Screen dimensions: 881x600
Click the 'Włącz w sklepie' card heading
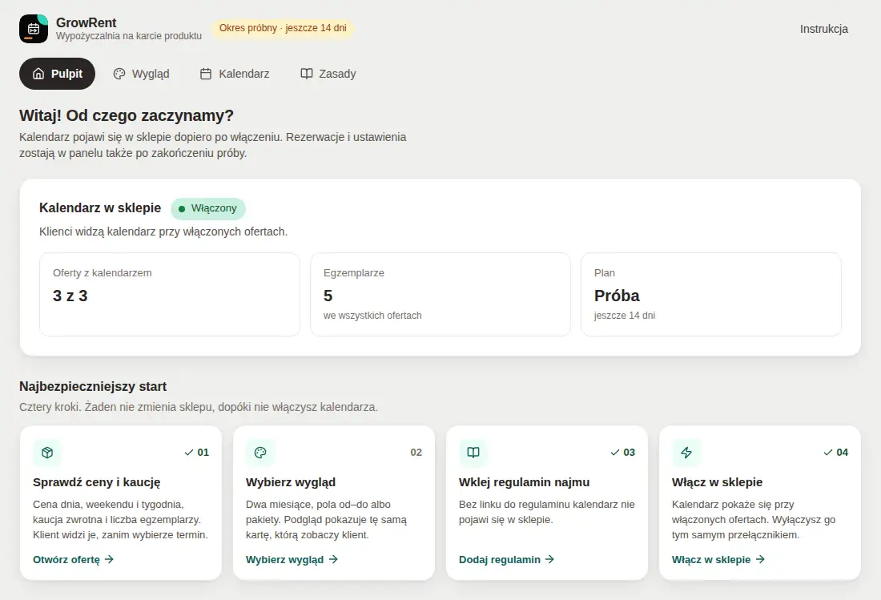[717, 482]
